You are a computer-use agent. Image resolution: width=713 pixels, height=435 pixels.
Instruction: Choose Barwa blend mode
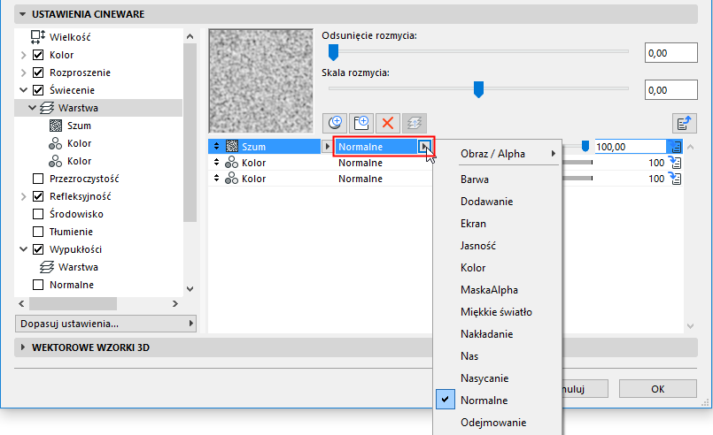tap(498, 179)
